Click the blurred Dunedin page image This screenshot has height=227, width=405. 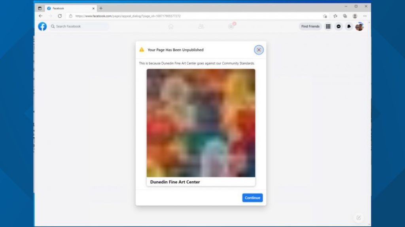pos(201,123)
